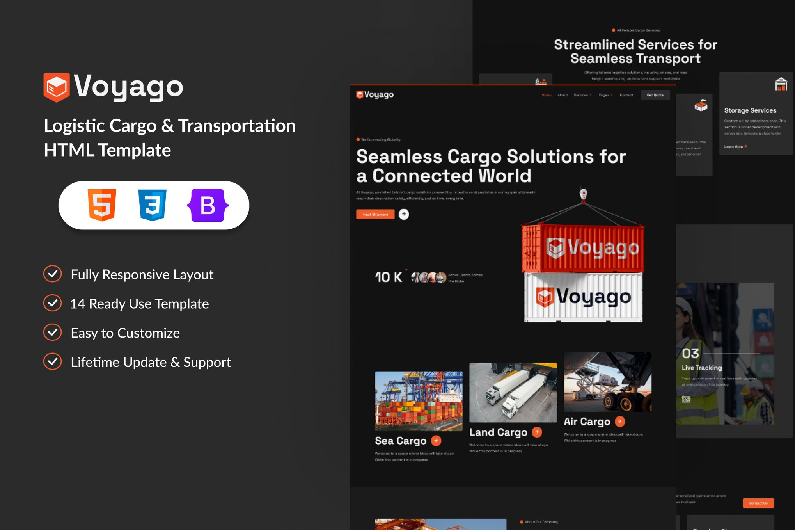The width and height of the screenshot is (795, 530).
Task: Select Contact in the navigation bar
Action: tap(626, 95)
